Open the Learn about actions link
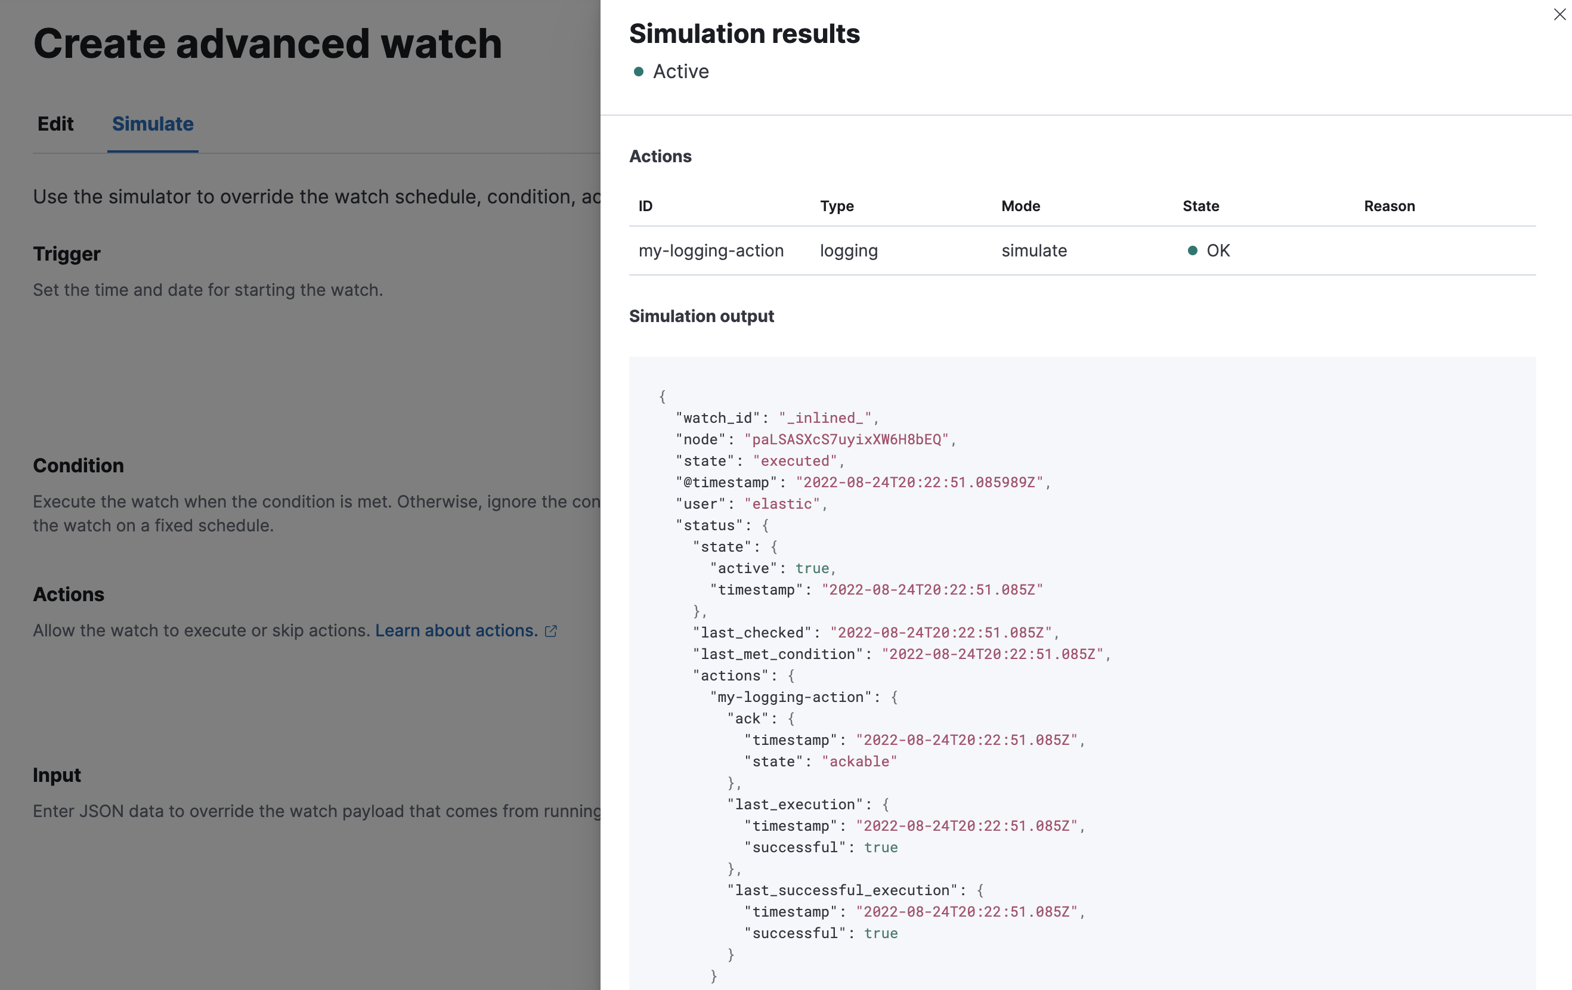 coord(455,631)
